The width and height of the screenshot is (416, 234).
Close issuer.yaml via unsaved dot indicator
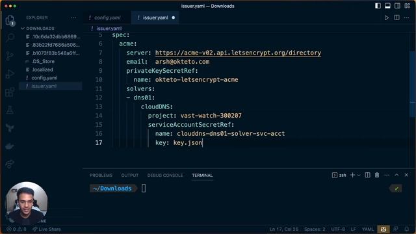click(x=174, y=18)
